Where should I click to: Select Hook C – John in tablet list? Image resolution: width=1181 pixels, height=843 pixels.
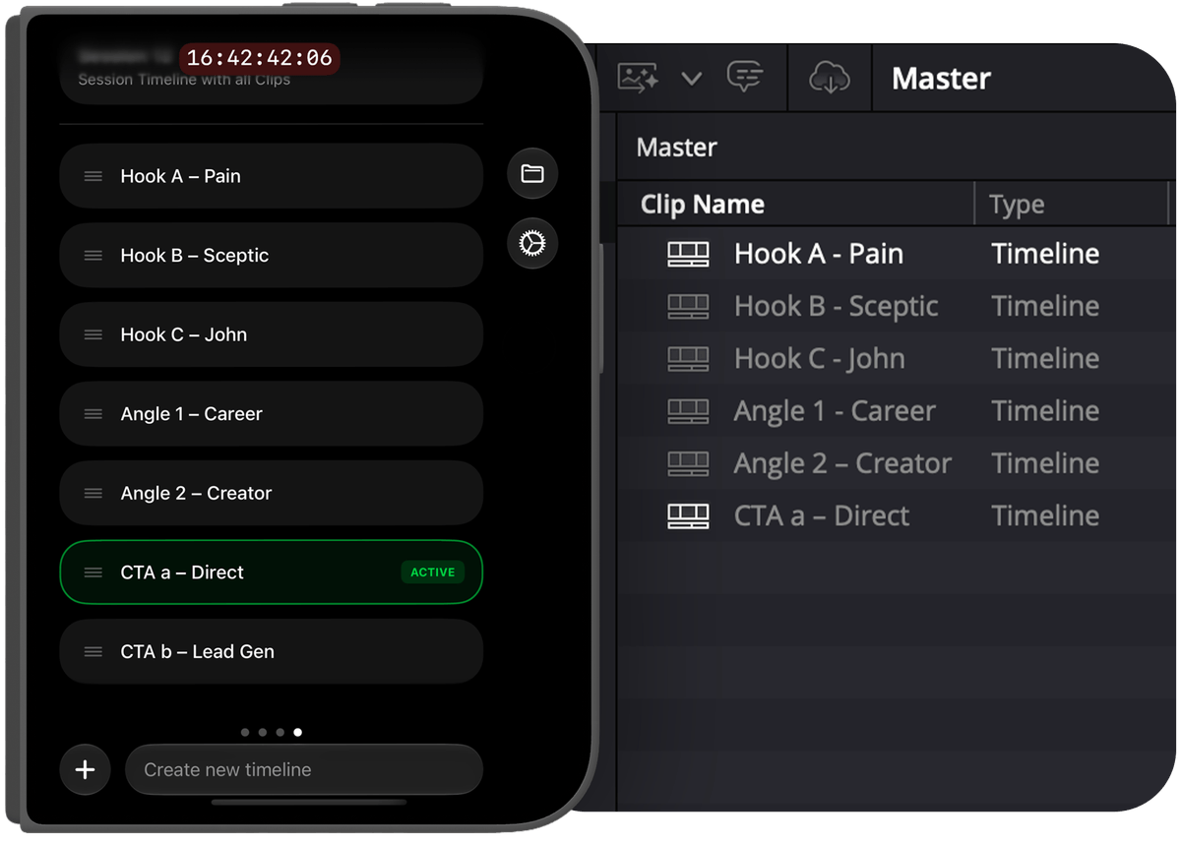pyautogui.click(x=272, y=334)
